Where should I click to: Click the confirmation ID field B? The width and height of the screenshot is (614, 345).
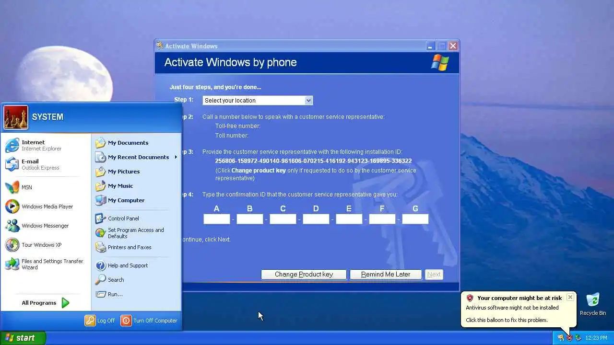pos(250,219)
